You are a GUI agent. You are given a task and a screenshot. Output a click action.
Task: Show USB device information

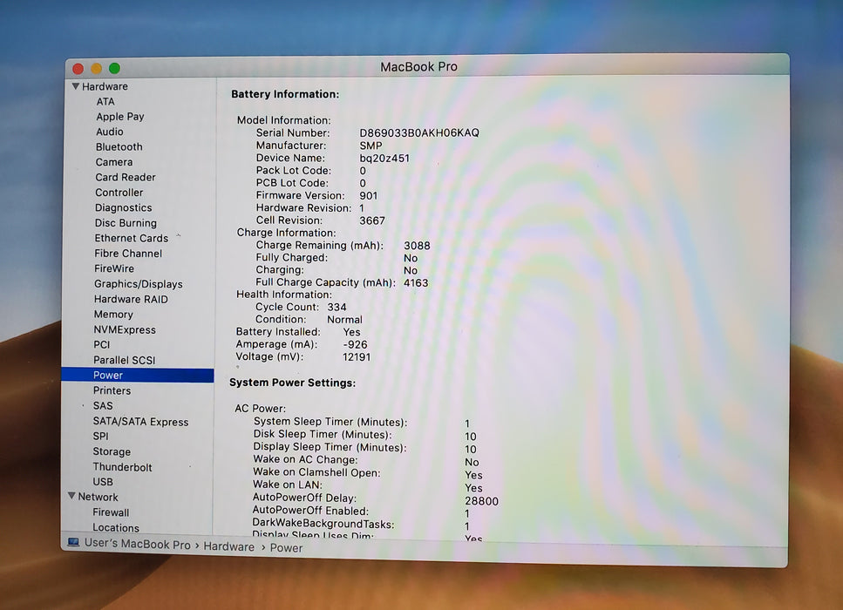click(103, 482)
